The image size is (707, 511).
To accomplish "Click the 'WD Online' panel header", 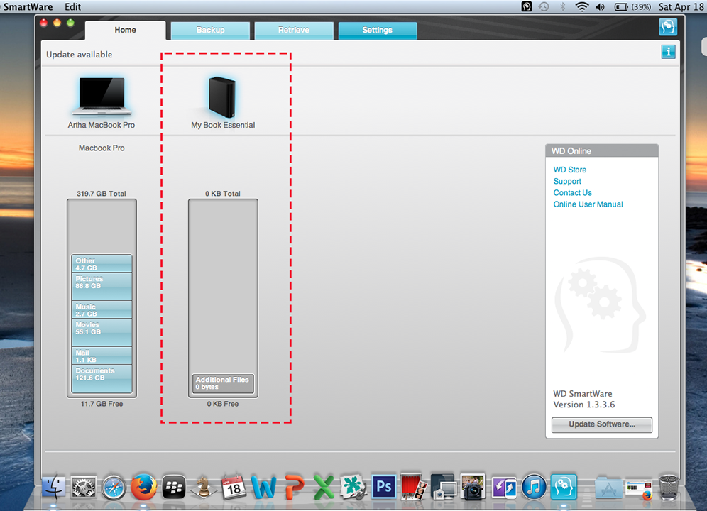I will pos(601,151).
